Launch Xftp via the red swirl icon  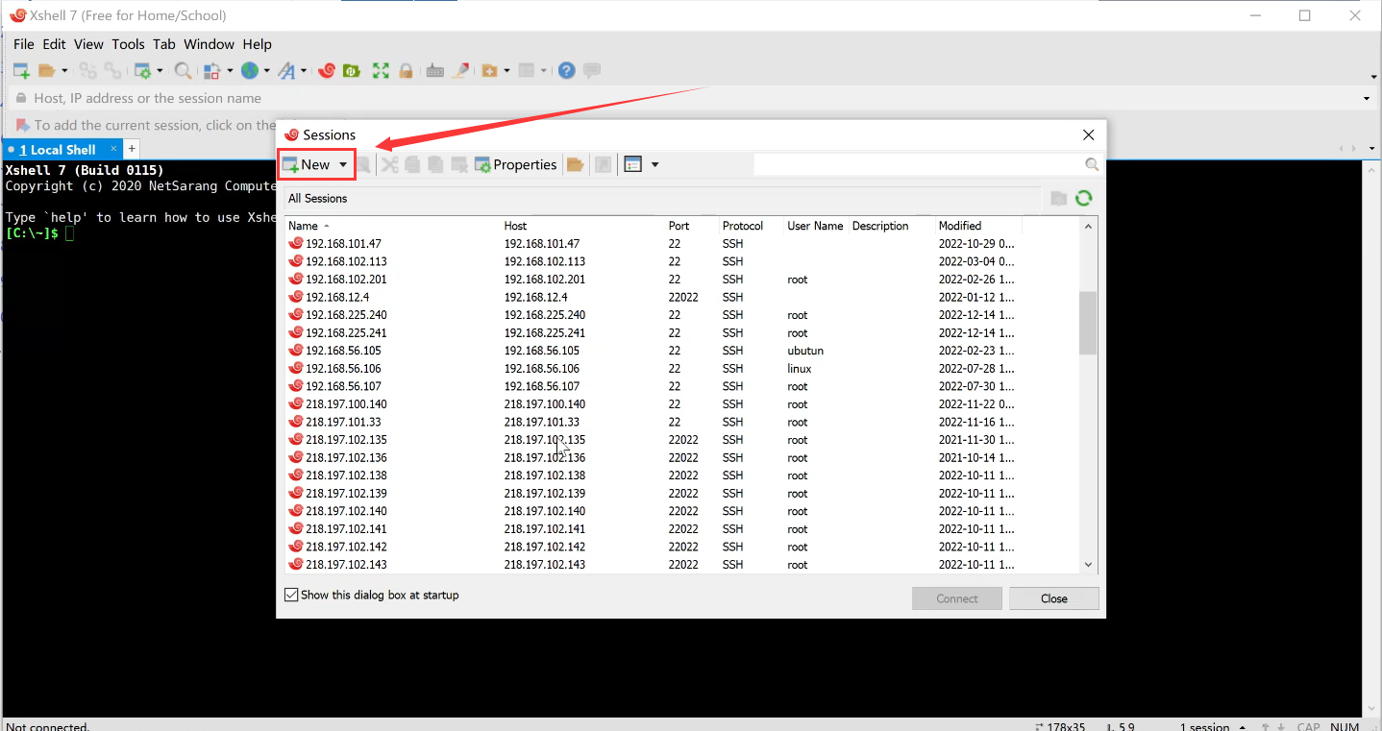[327, 71]
